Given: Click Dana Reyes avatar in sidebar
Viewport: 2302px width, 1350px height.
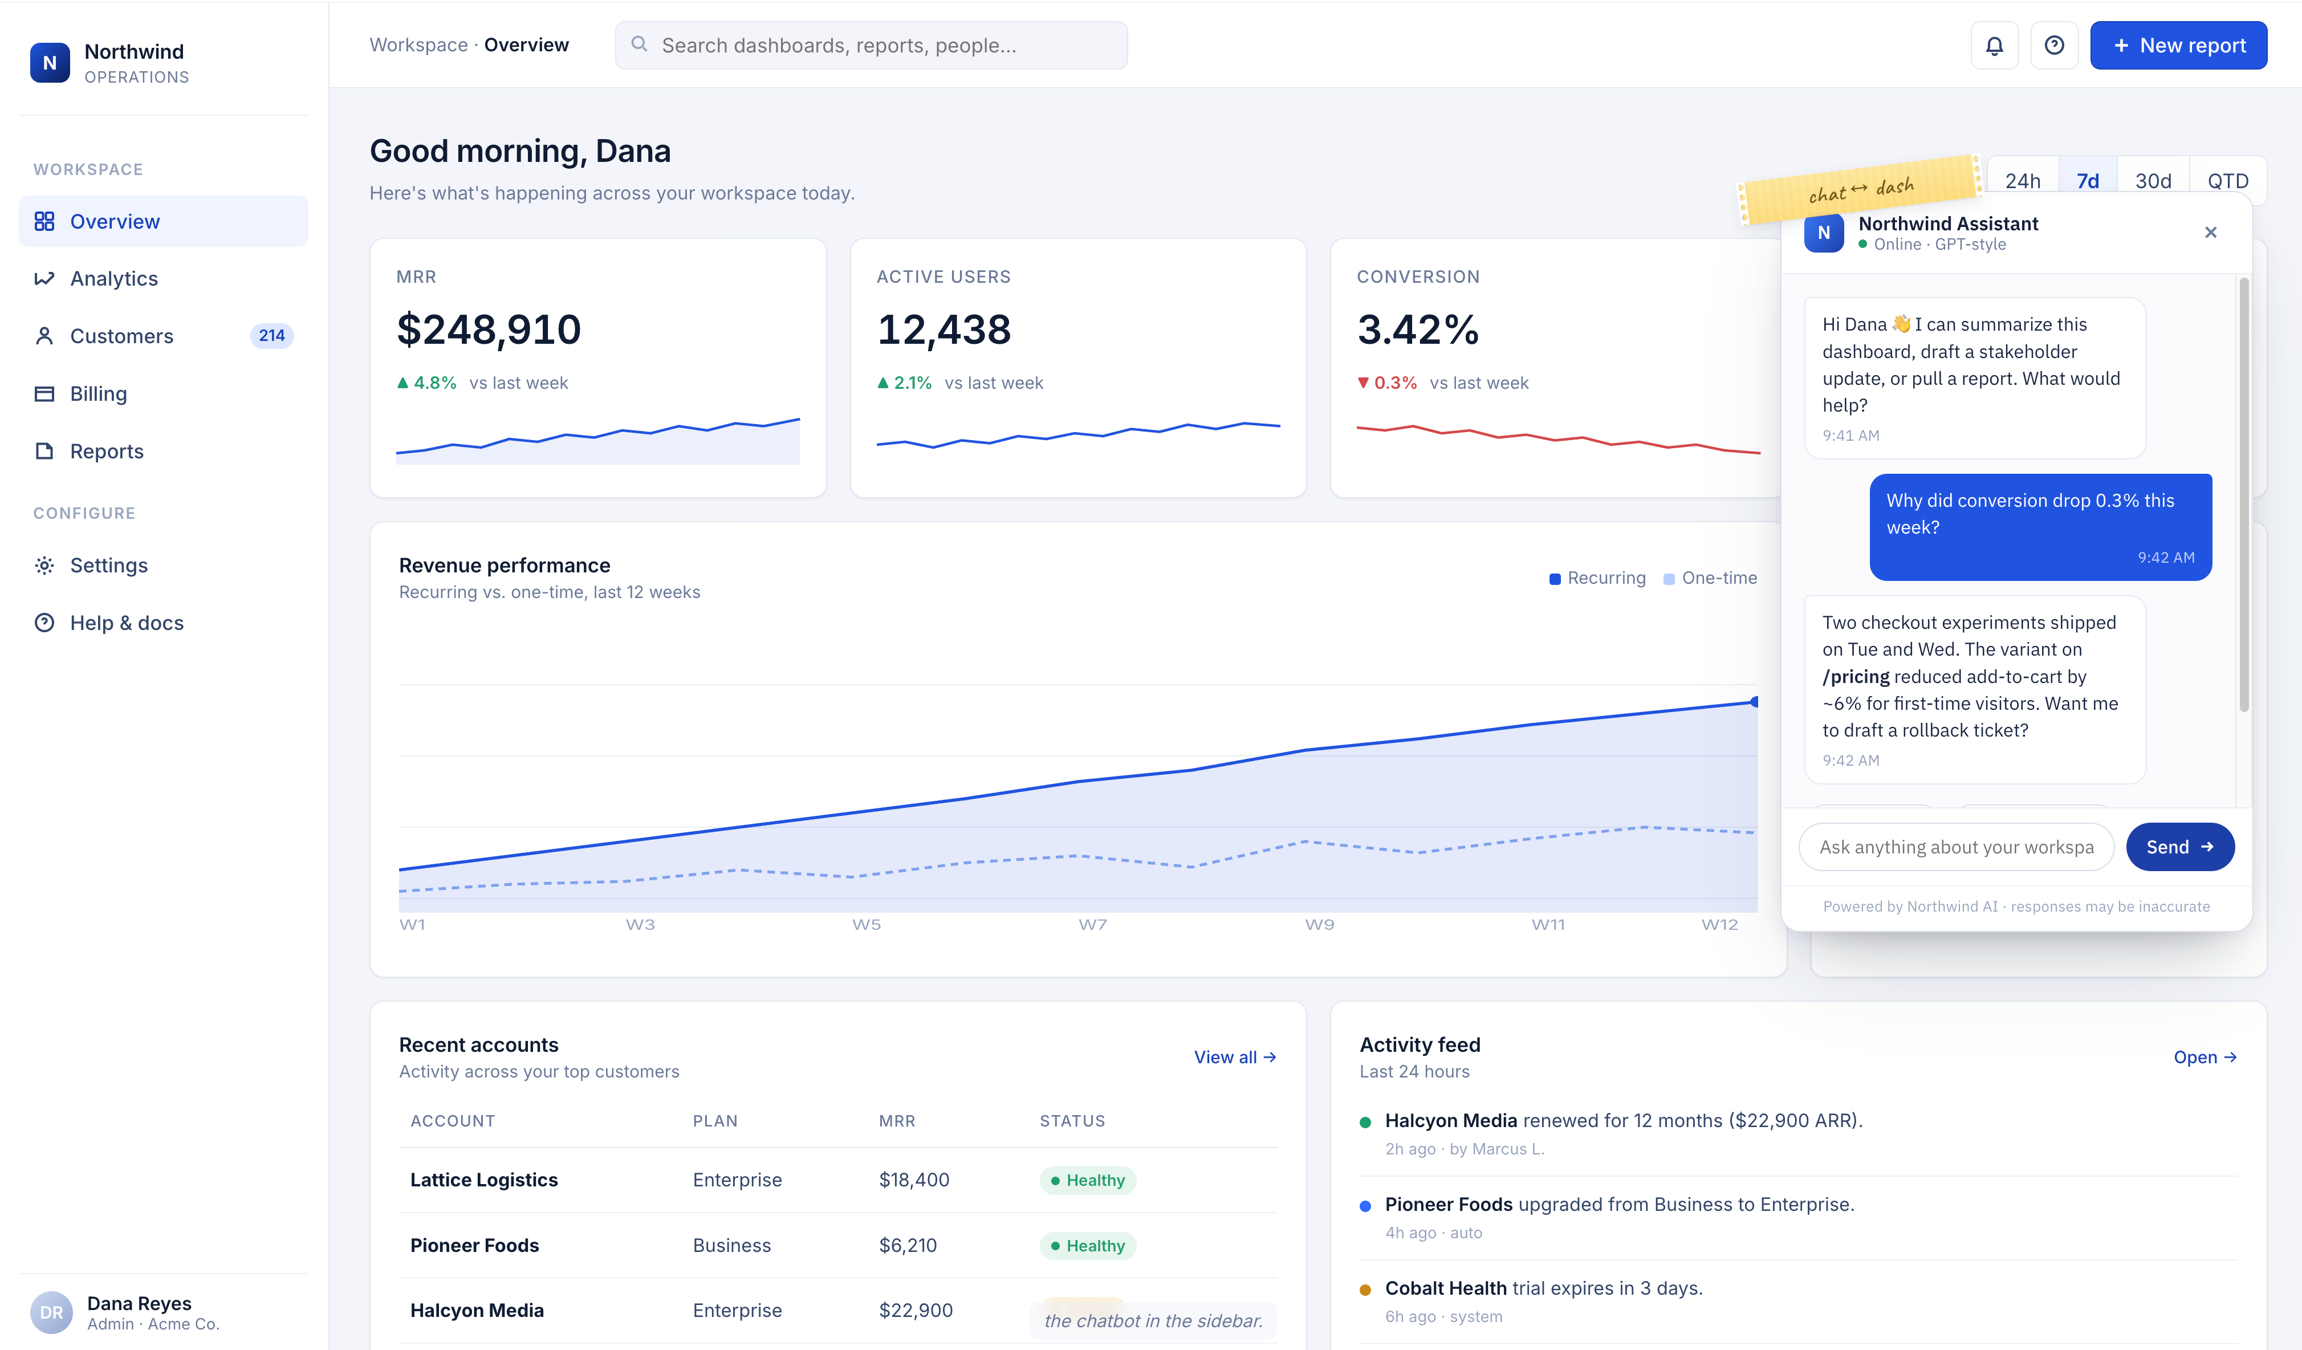Looking at the screenshot, I should [x=51, y=1312].
